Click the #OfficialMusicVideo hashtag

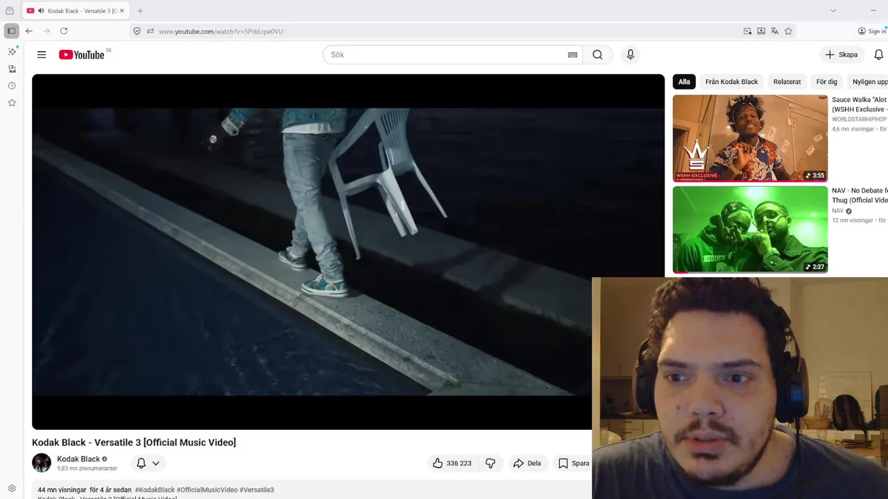207,490
